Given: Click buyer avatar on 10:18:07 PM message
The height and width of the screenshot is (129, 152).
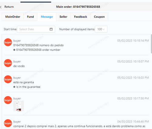Looking at the screenshot, I should tap(8, 63).
